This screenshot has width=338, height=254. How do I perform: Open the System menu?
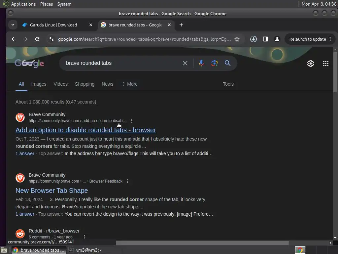click(x=64, y=4)
